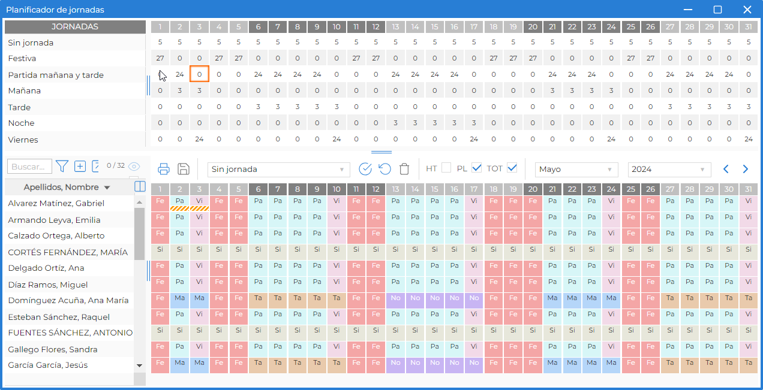Go to the next month arrow
The width and height of the screenshot is (763, 390).
[x=746, y=169]
